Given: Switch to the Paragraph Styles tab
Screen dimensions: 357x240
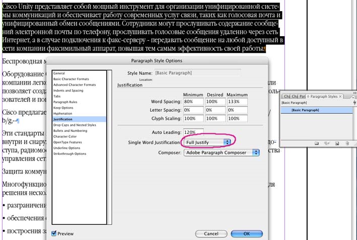Looking at the screenshot, I should pos(324,97).
